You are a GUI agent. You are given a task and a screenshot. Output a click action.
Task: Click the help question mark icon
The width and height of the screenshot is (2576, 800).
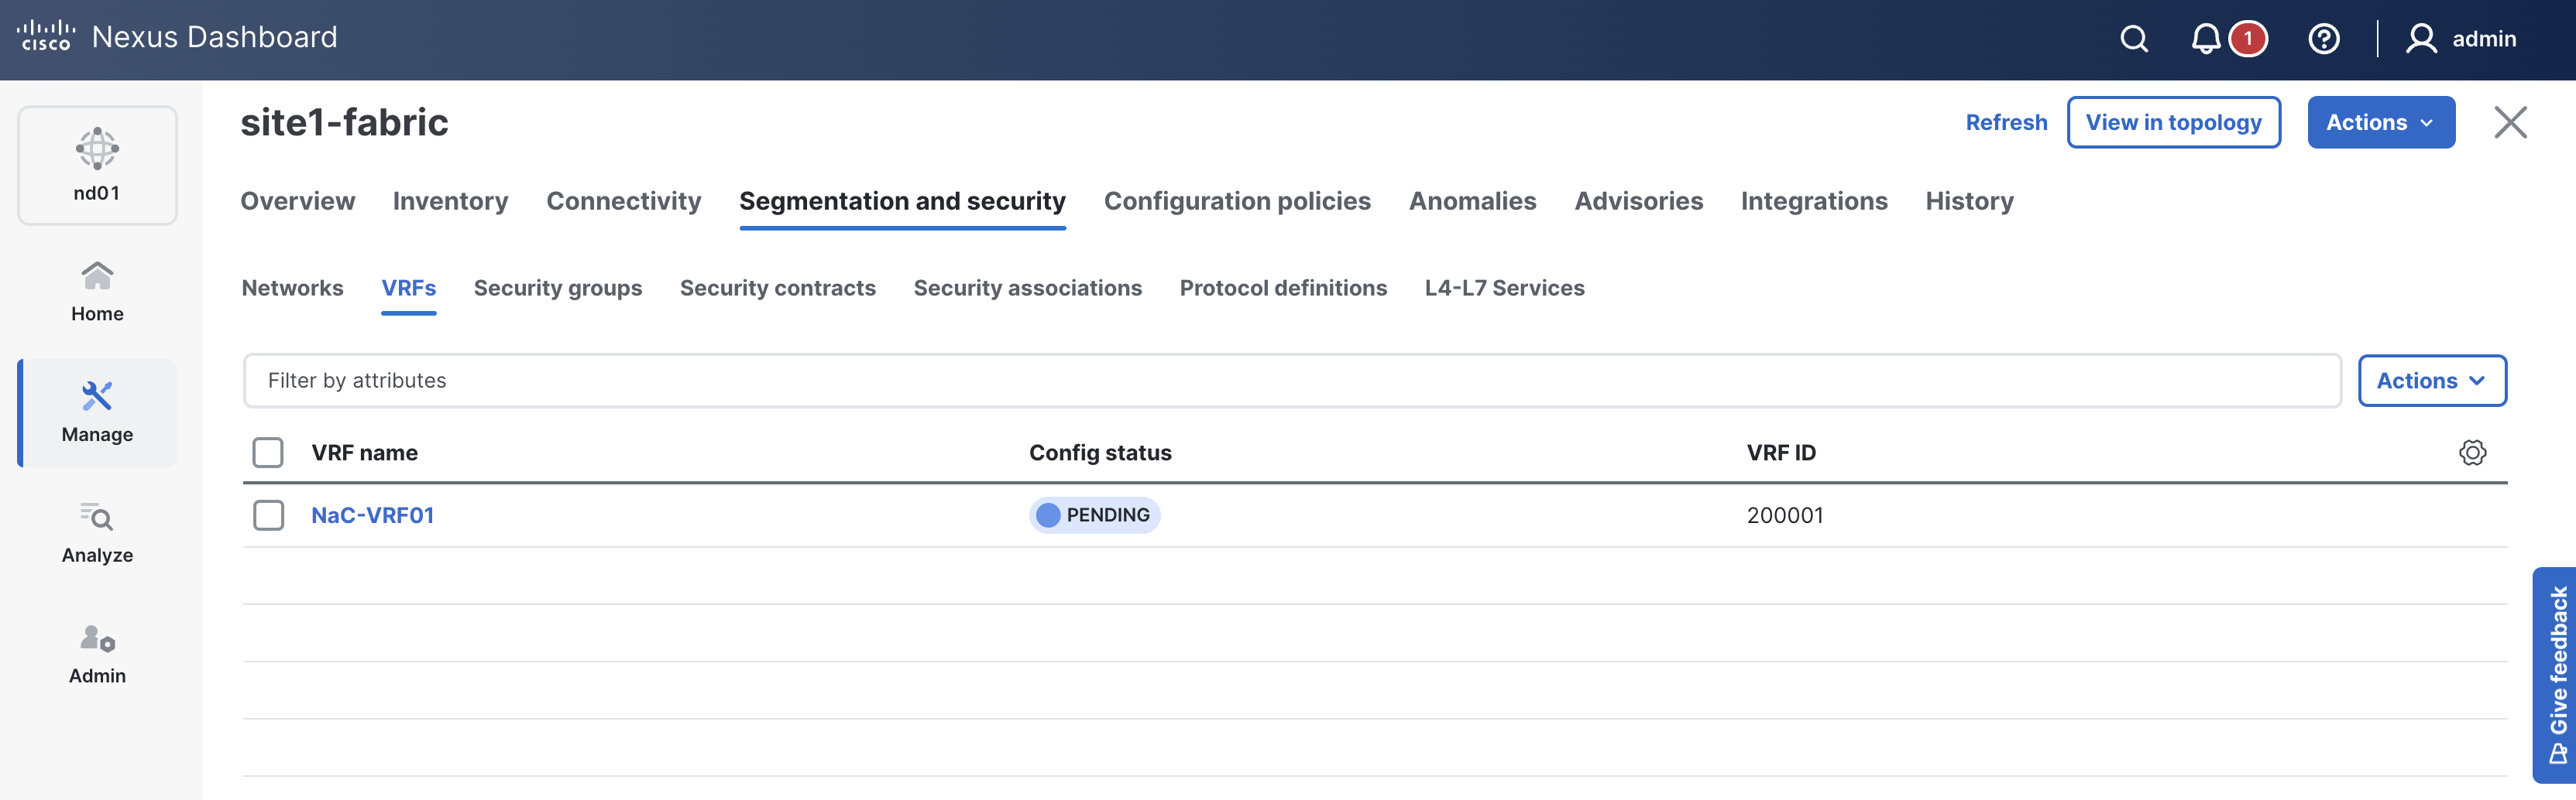point(2323,39)
